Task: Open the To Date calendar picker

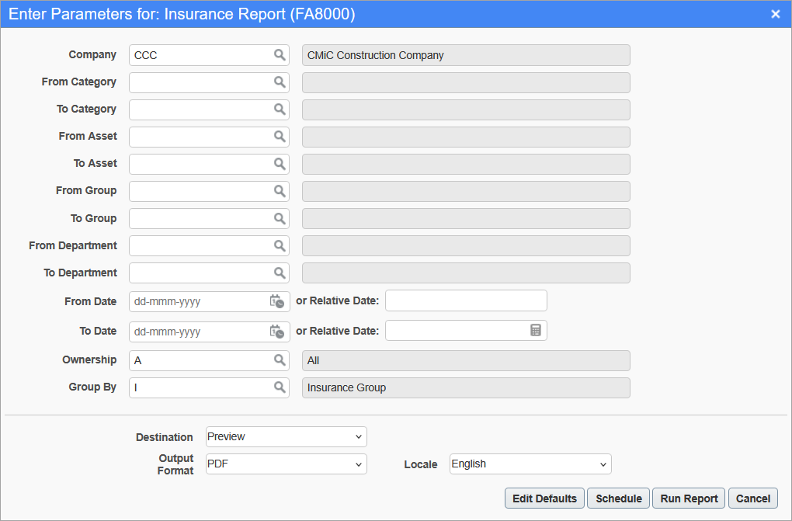Action: [277, 332]
